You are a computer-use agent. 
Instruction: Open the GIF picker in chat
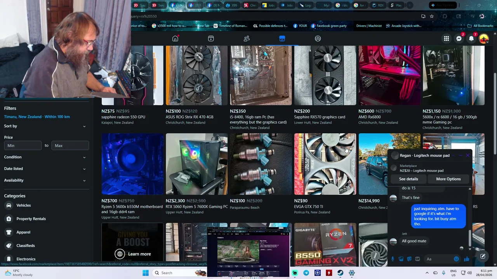click(417, 259)
